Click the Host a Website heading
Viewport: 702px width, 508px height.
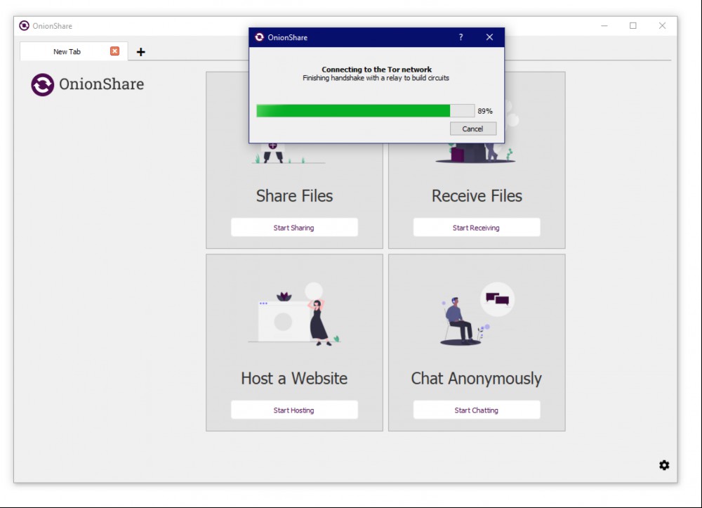294,379
